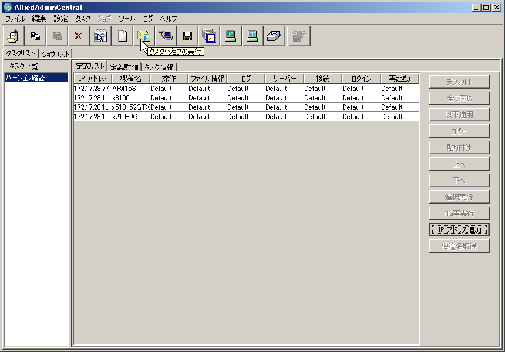Click the 上へ button
The width and height of the screenshot is (505, 352).
coord(459,164)
